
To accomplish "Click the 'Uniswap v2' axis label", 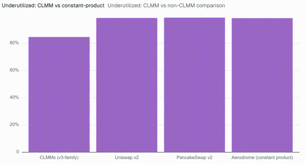I will click(x=127, y=157).
